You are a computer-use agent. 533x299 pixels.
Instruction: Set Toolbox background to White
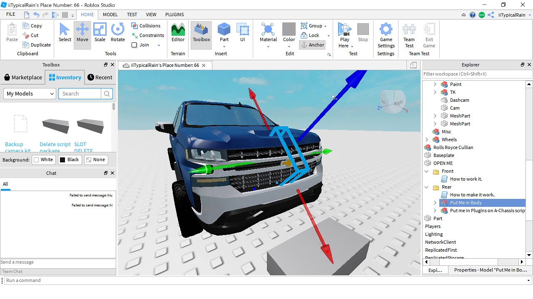43,159
